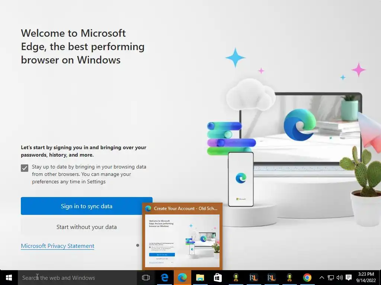Focus the Search the web and Windows box
Screen dimensions: 381x285
click(x=77, y=278)
